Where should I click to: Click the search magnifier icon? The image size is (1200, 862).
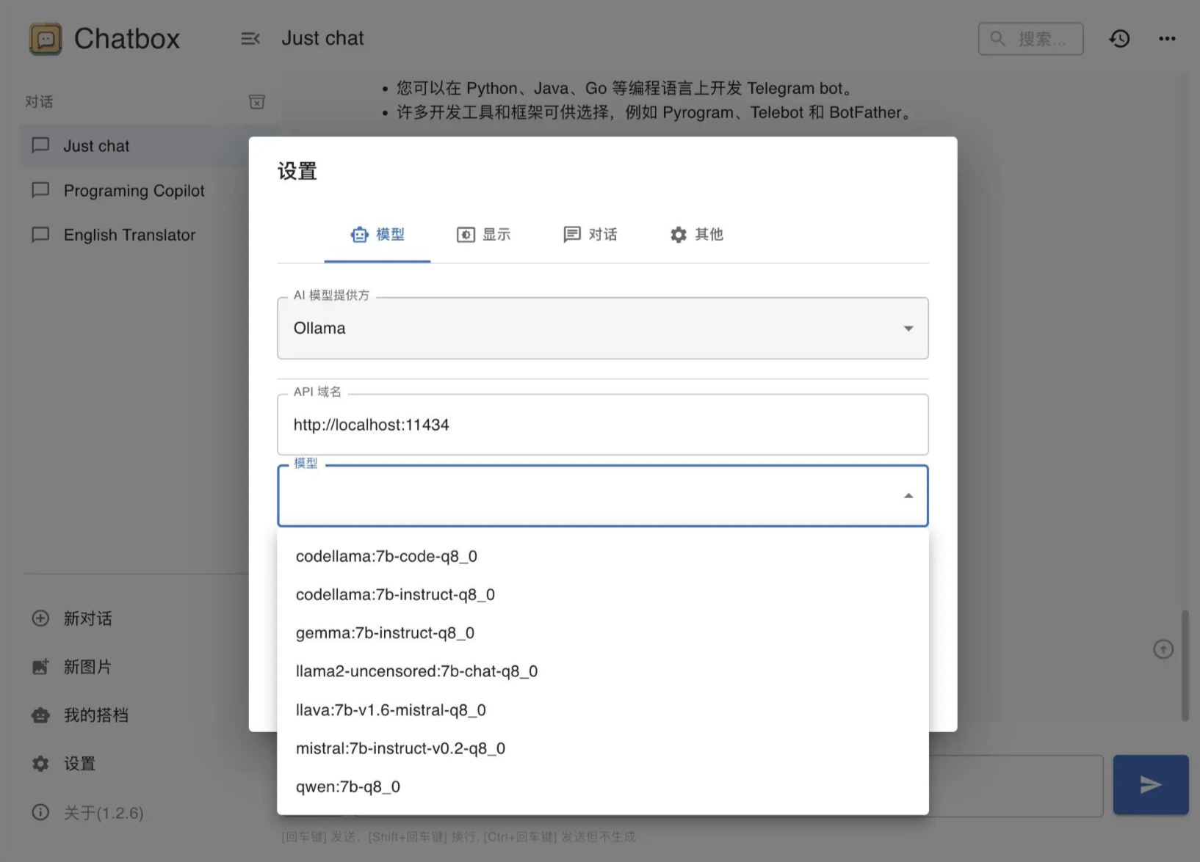click(997, 38)
